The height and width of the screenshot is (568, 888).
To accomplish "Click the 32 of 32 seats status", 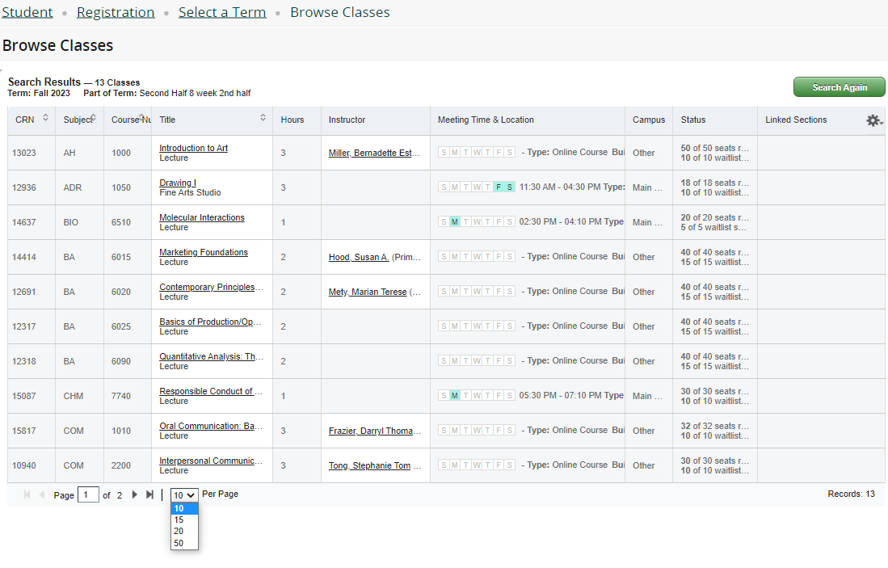I will point(715,426).
